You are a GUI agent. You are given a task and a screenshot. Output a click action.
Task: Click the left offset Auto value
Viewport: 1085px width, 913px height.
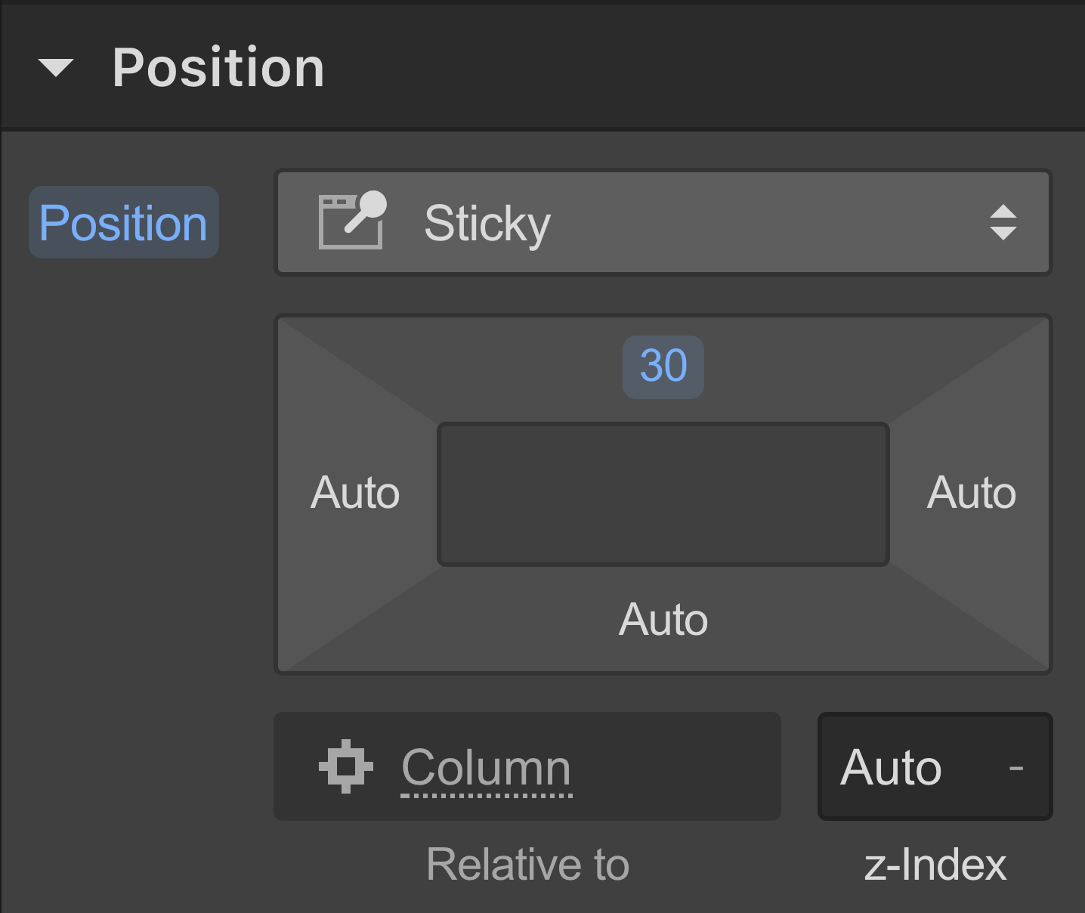click(355, 493)
